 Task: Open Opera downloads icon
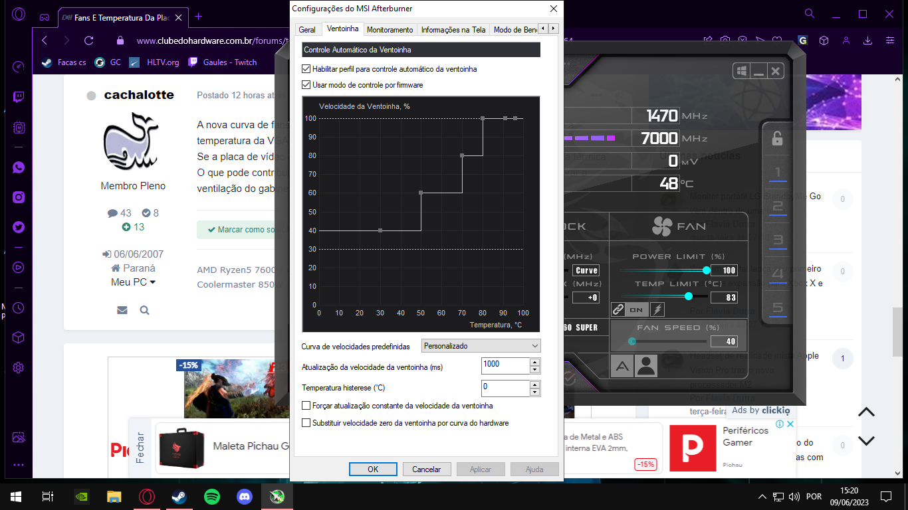868,41
